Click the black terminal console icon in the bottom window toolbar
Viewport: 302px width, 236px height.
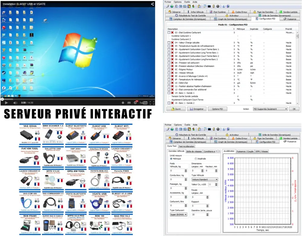209,129
